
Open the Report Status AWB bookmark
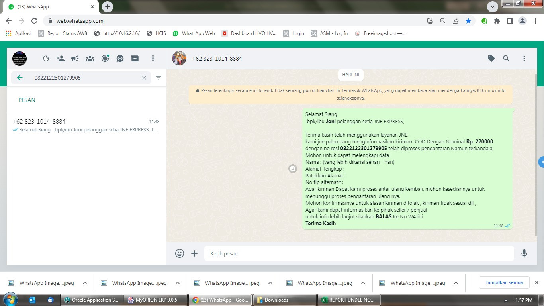[x=63, y=33]
